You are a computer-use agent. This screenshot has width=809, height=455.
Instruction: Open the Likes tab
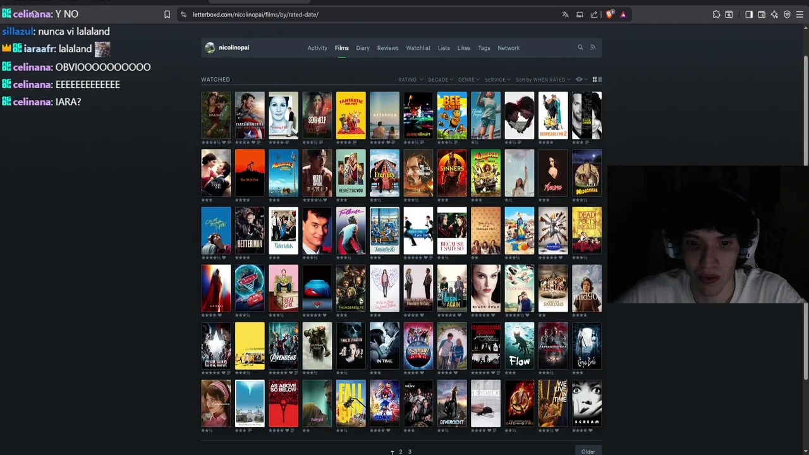tap(464, 48)
